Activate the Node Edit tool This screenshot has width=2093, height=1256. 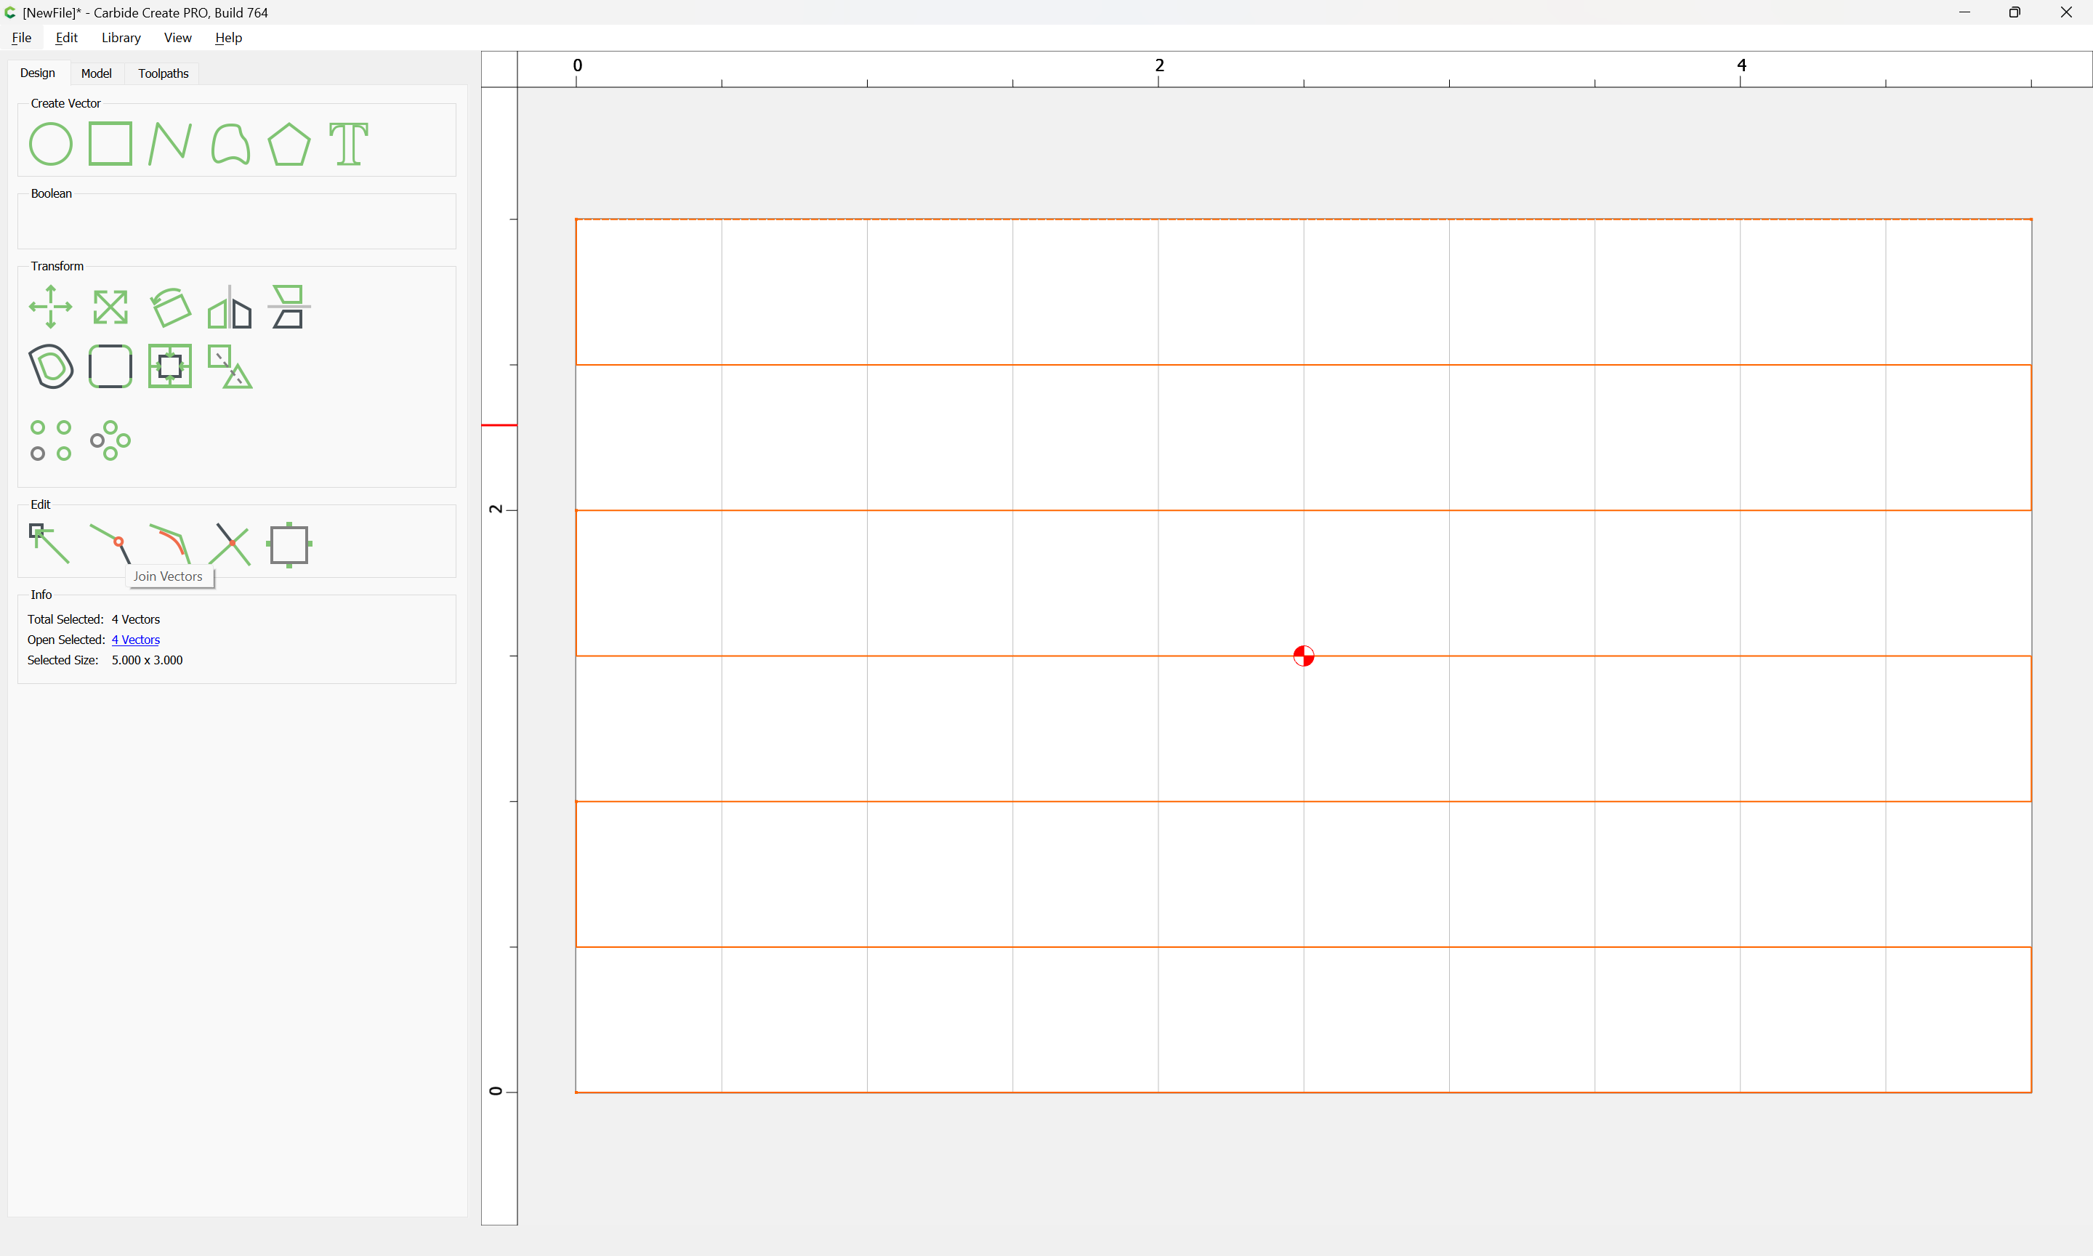point(50,544)
